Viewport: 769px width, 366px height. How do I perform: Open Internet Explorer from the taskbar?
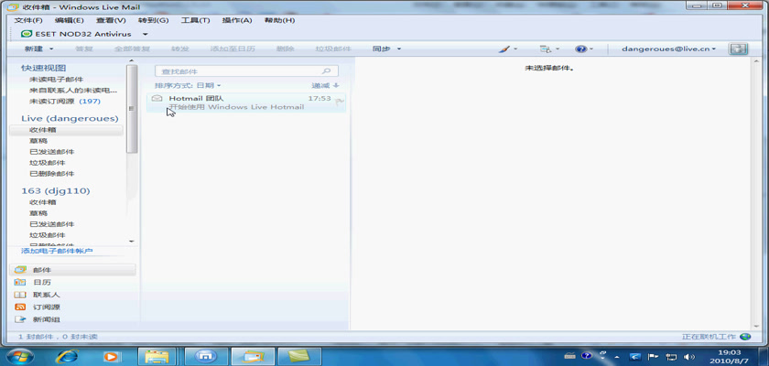pos(68,355)
